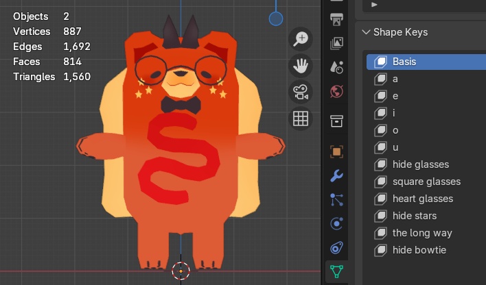Select the 'i' shape key
486x285 pixels.
click(x=426, y=113)
